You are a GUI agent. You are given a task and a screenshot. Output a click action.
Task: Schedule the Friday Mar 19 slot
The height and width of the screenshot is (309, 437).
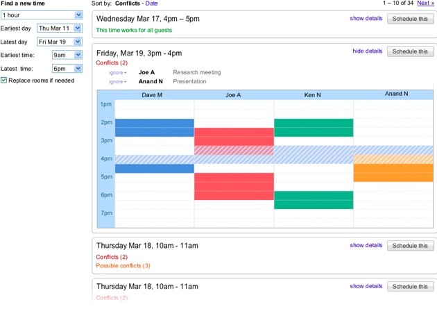(x=409, y=51)
